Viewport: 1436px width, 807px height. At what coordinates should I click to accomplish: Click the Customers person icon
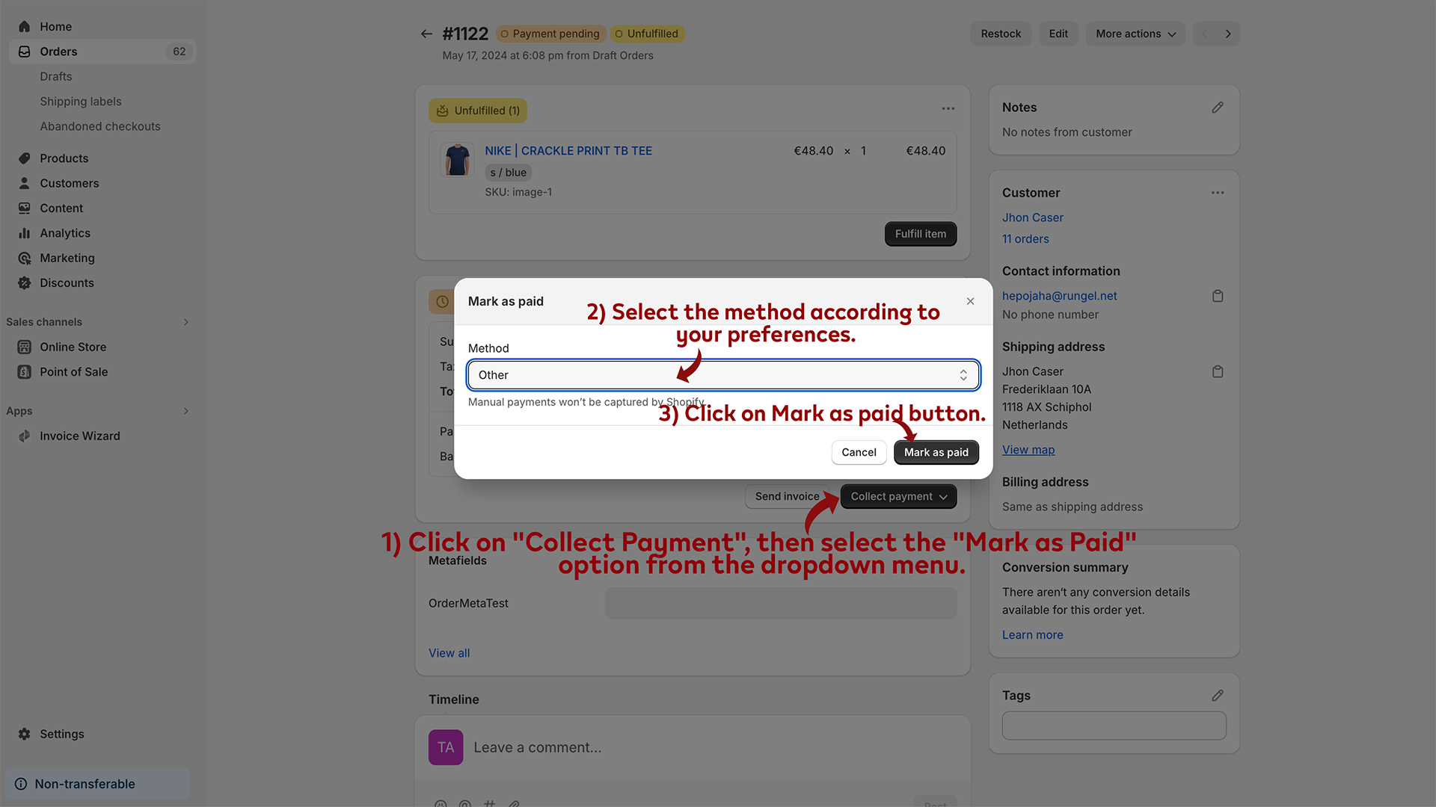pos(25,183)
